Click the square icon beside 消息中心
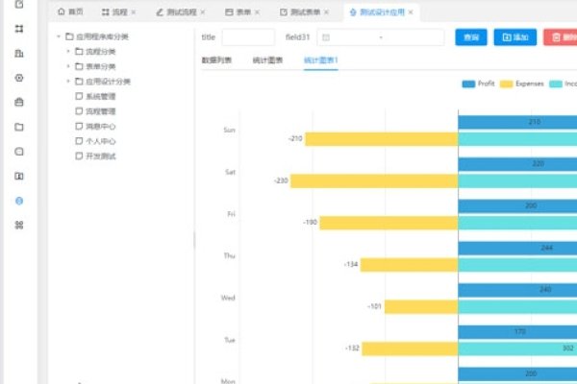577x384 pixels. pos(79,126)
